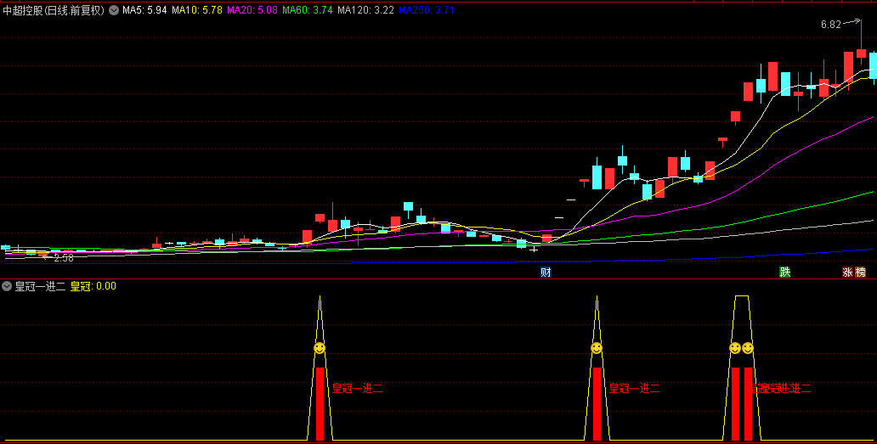Select the yellow MA10 moving average label
Viewport: 877px width, 444px height.
(197, 11)
